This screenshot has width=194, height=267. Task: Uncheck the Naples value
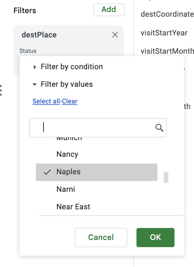(x=97, y=172)
